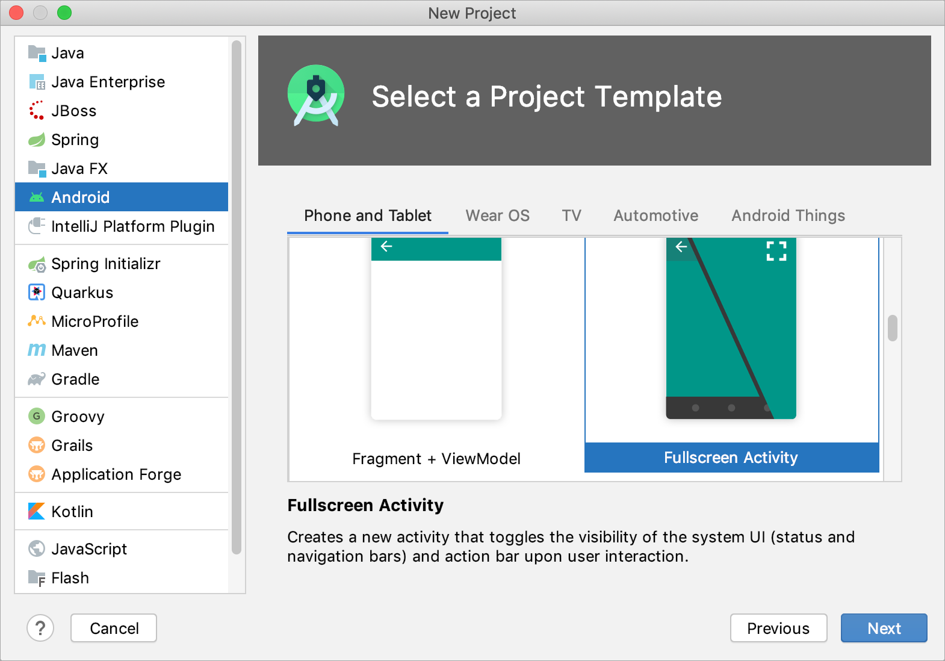Screen dimensions: 945x661
Task: Click the Maven m icon
Action: [x=37, y=350]
